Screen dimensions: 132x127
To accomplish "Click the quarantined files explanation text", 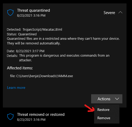I will click(x=63, y=41).
